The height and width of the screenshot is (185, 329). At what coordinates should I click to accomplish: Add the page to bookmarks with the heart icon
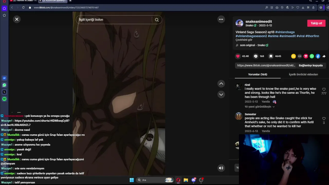[298, 8]
